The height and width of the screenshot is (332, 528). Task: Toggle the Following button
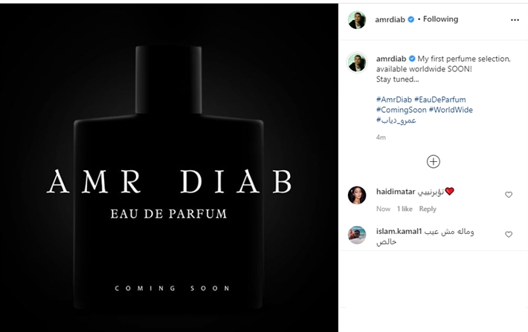coord(440,19)
